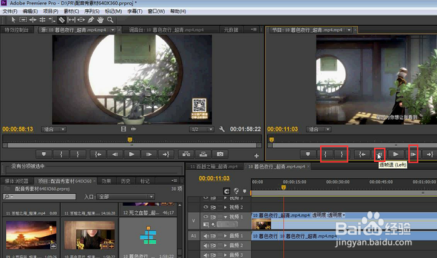This screenshot has height=258, width=437.
Task: Select the Razor tool
Action: [x=62, y=20]
